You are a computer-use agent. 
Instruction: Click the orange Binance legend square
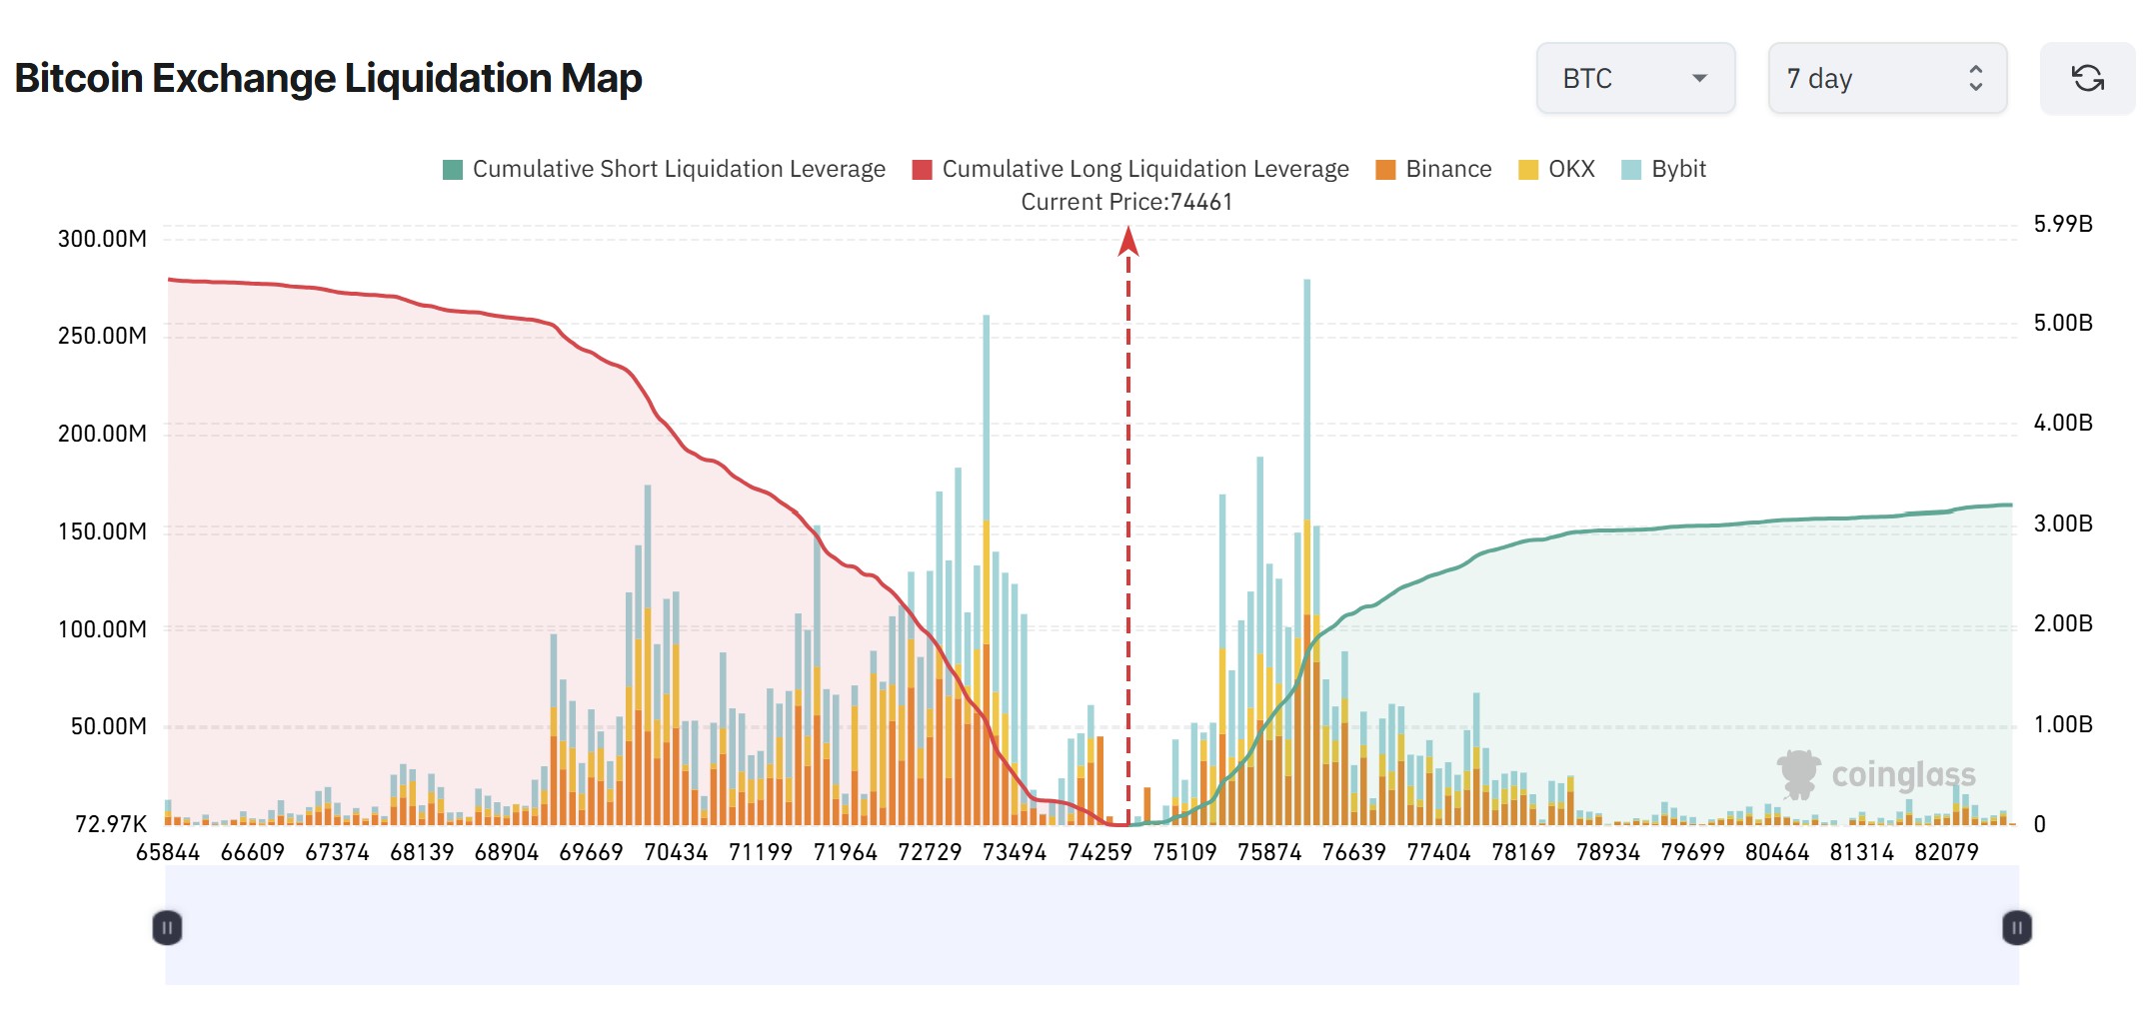[1386, 169]
